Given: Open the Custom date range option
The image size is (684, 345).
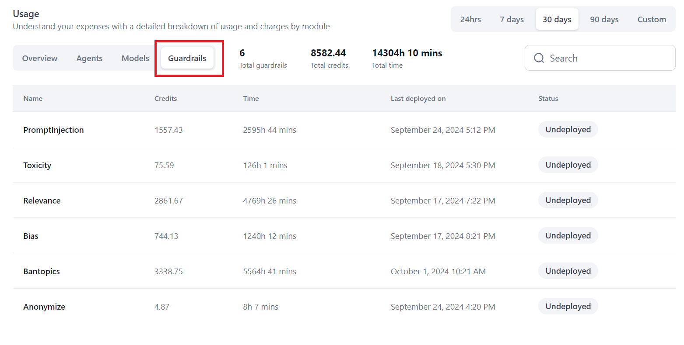Looking at the screenshot, I should pyautogui.click(x=652, y=19).
